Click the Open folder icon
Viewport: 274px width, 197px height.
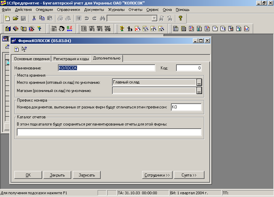tap(15, 18)
